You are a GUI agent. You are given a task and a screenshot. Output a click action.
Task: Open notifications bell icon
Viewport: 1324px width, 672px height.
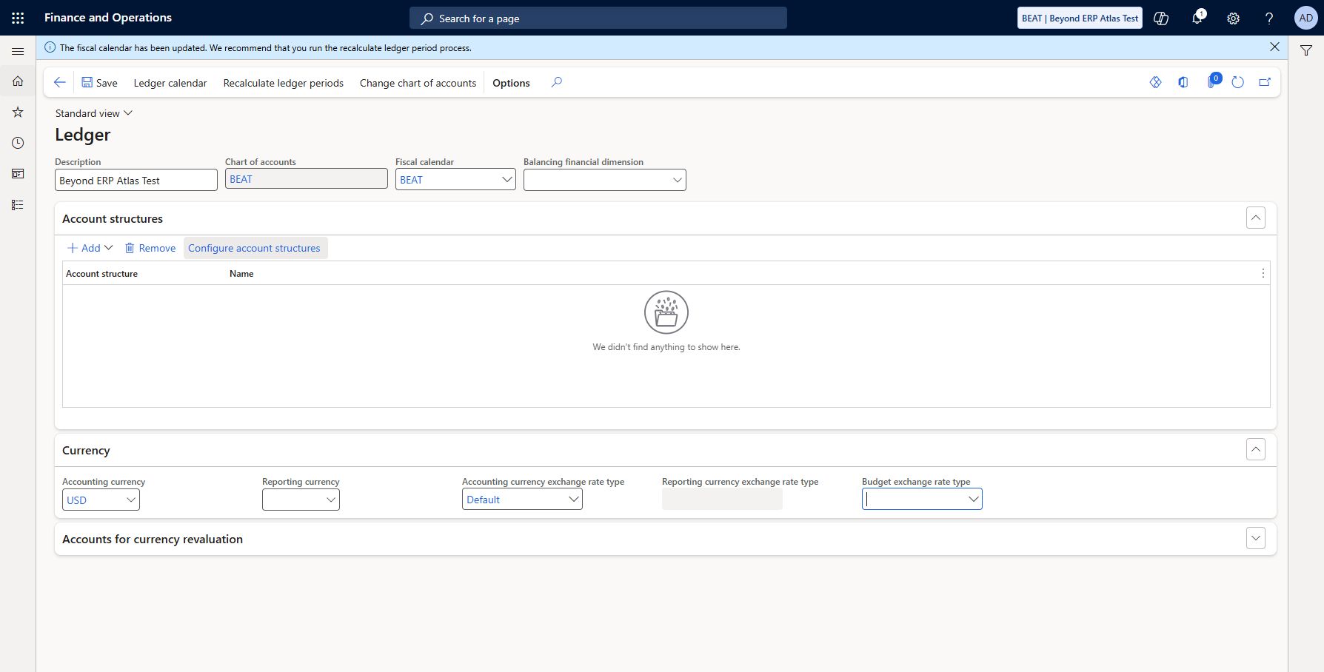coord(1197,17)
